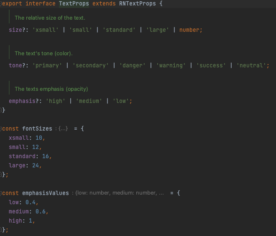The image size is (276, 236).
Task: Click the value 24 in fontSizes
Action: pos(36,165)
